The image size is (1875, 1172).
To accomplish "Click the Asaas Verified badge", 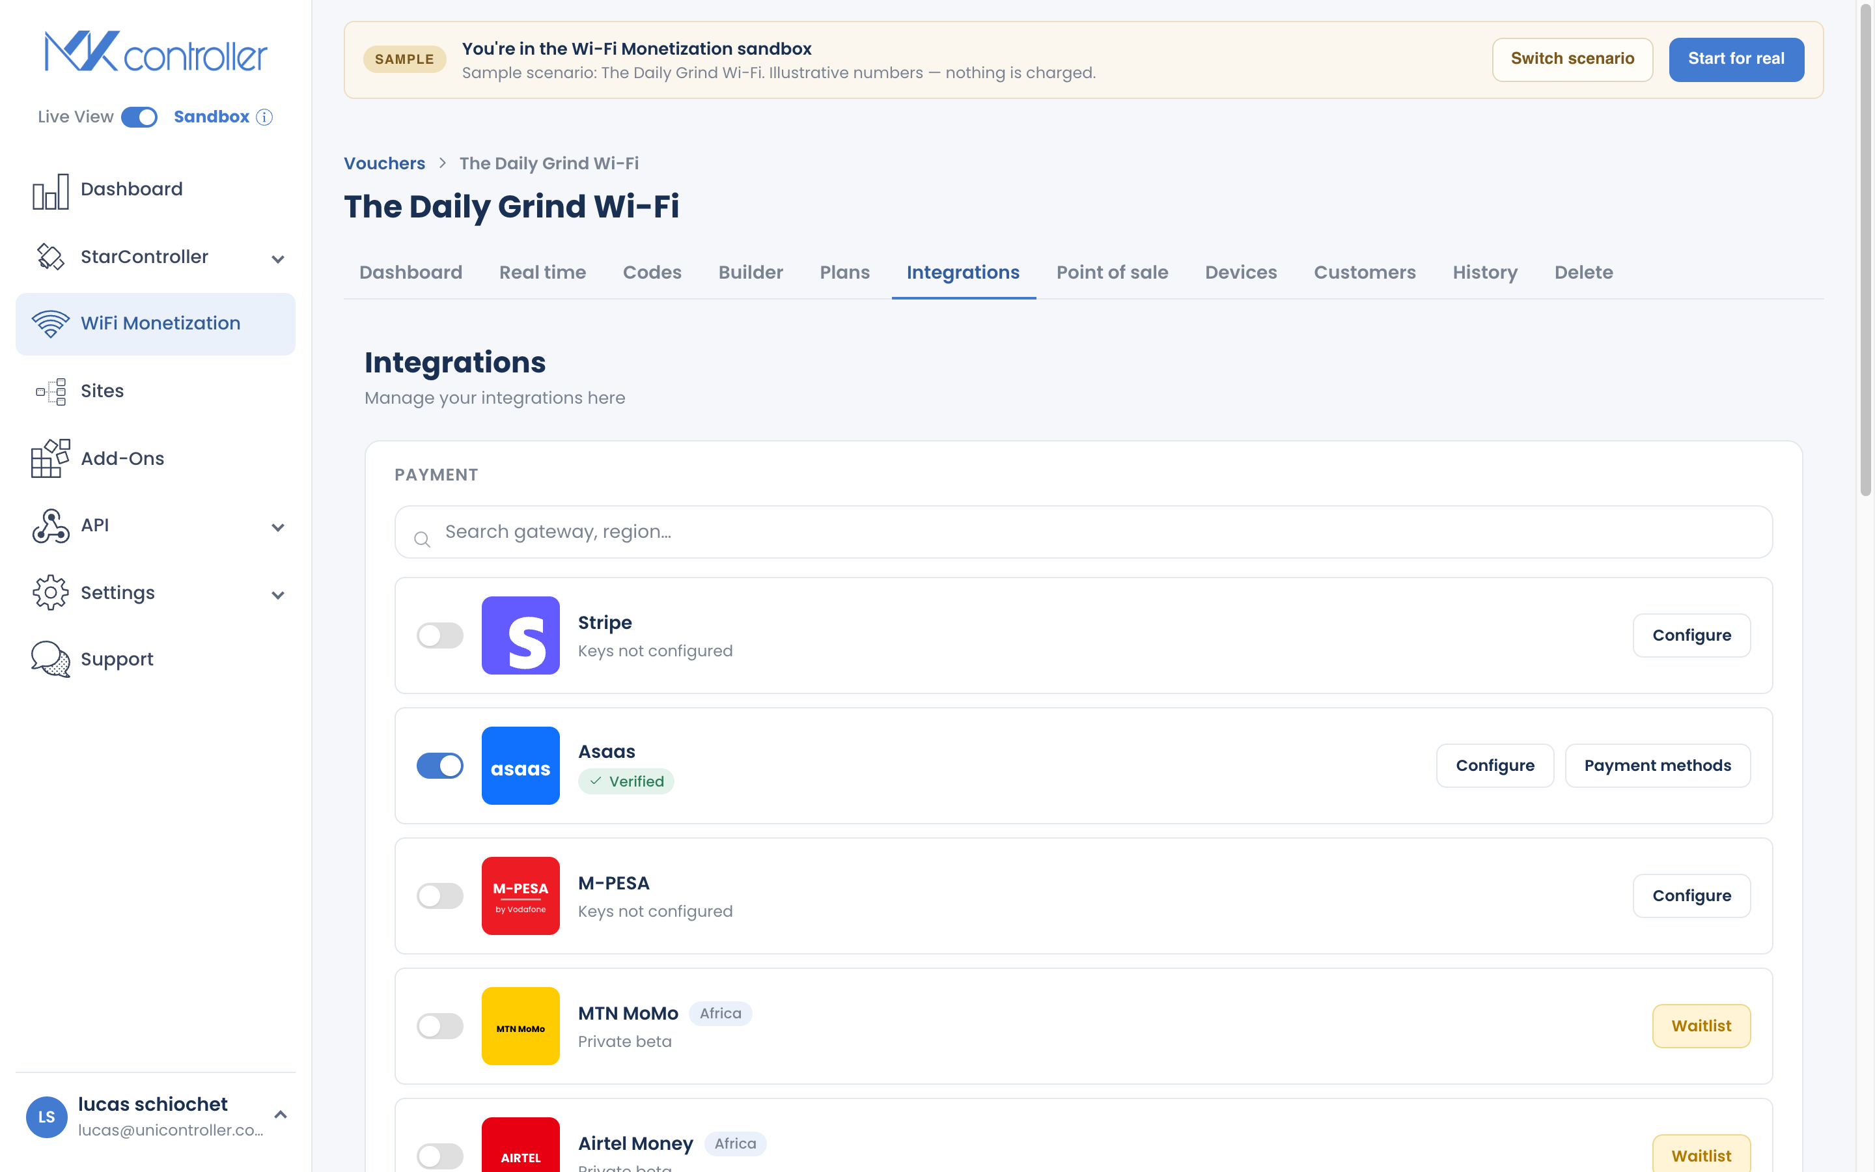I will click(x=626, y=781).
